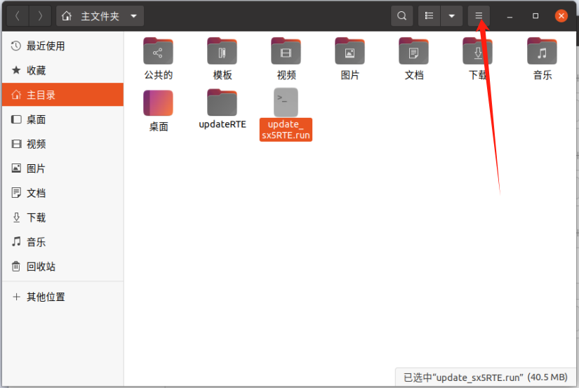
Task: Select the 文档 folder icon in main pane
Action: pos(413,51)
